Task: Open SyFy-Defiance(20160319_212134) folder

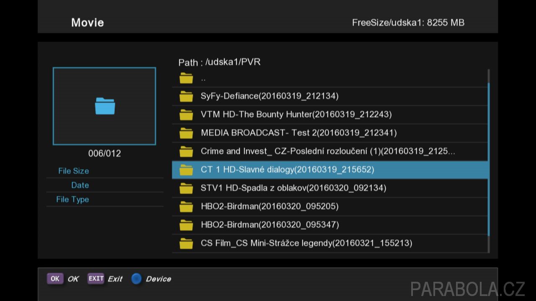Action: click(x=330, y=96)
